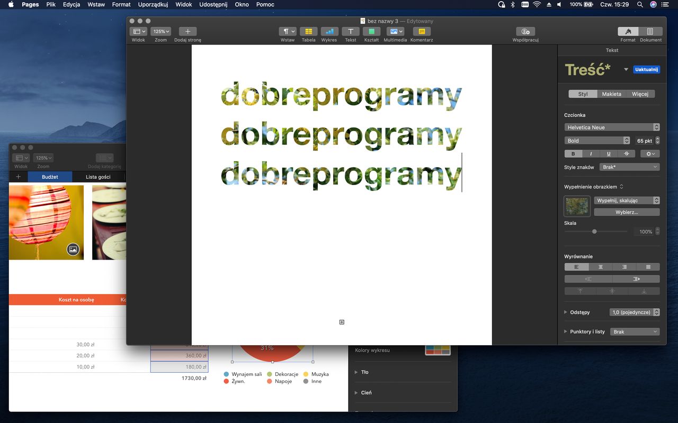Click the Dodaj stronę plus icon
The image size is (678, 423).
[188, 32]
